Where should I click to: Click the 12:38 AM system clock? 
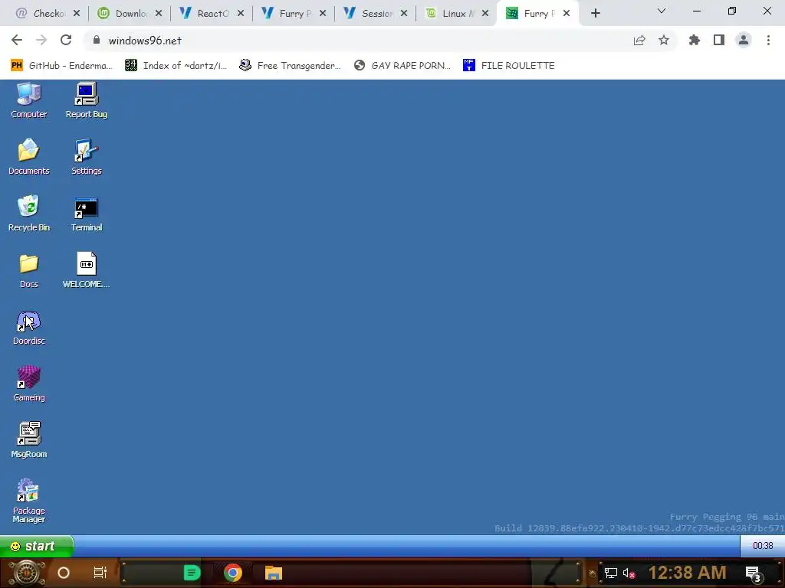pos(688,573)
